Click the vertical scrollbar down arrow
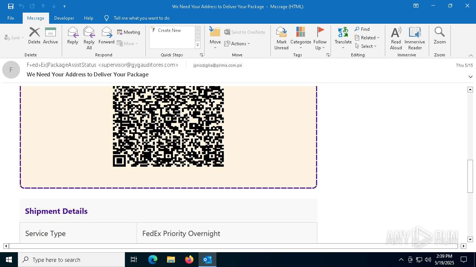 [470, 240]
